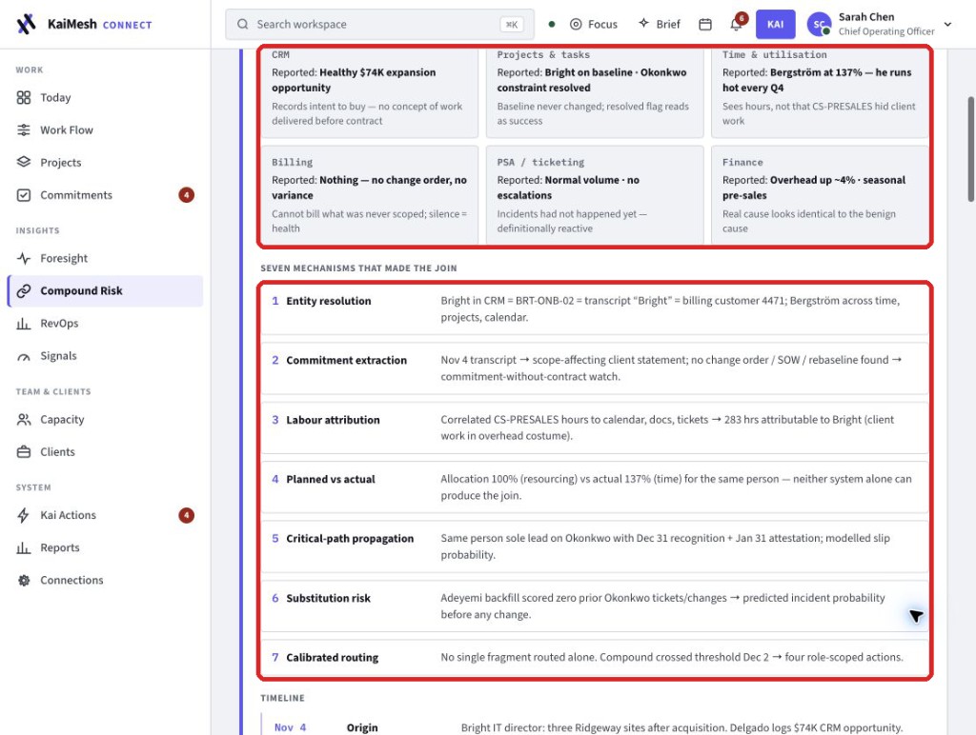Click the green status dot
This screenshot has height=735, width=976.
(x=552, y=24)
